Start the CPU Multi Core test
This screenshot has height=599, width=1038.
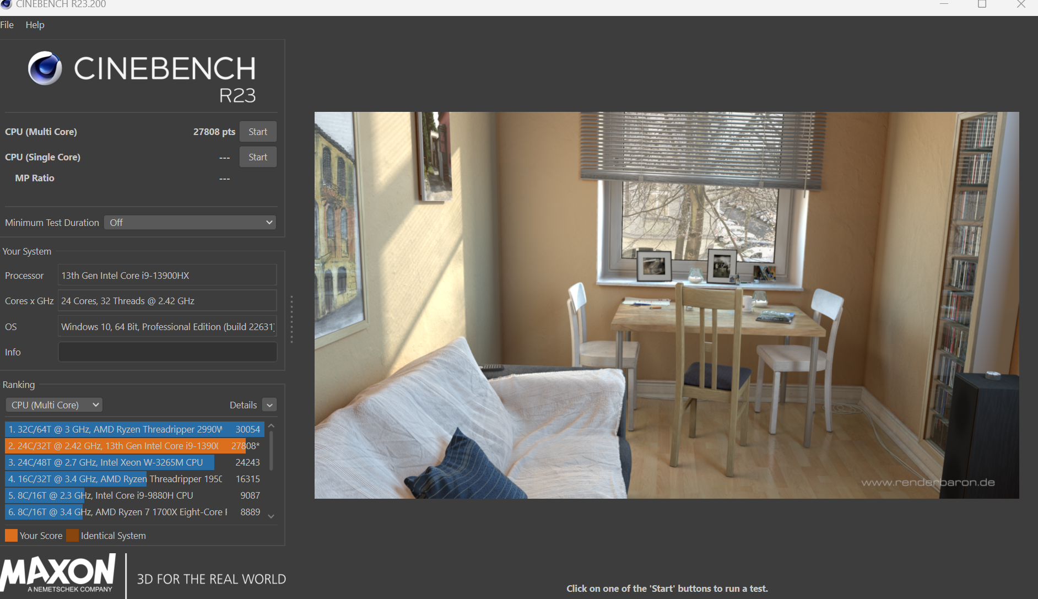coord(257,132)
